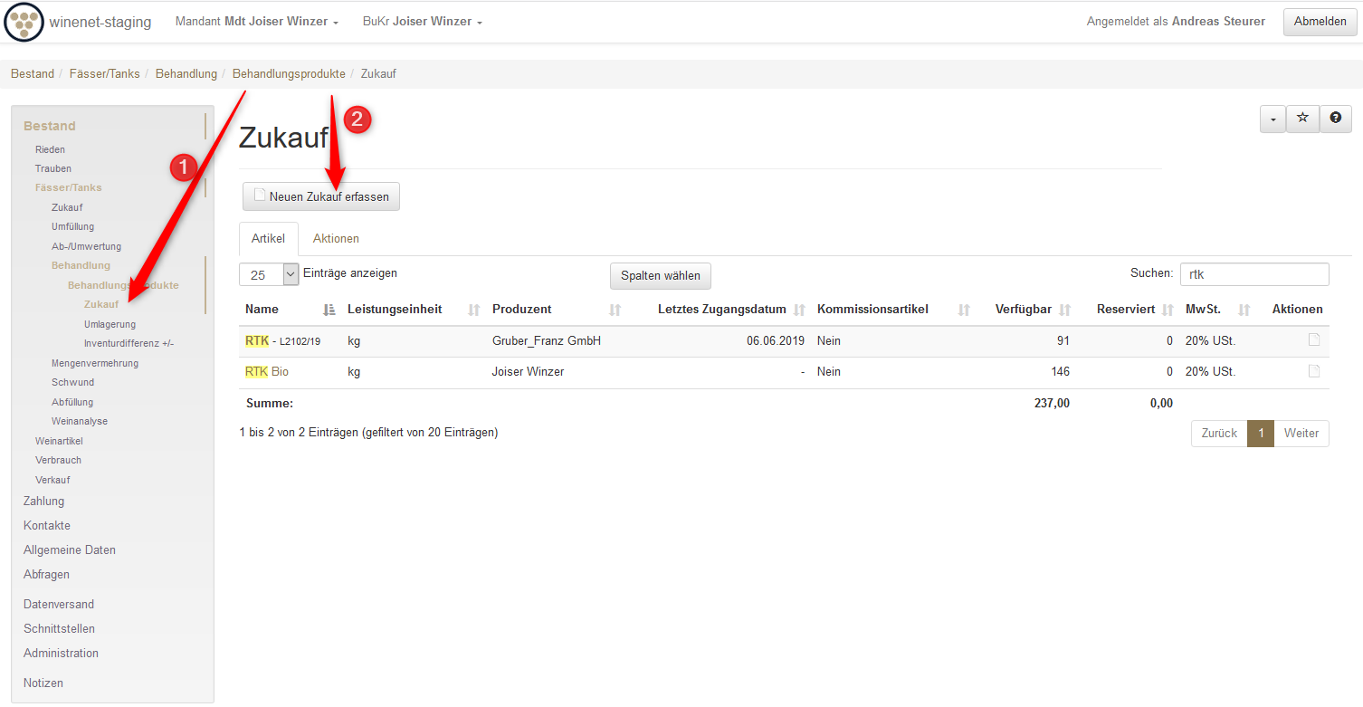Click into the Suchen search field
Viewport: 1363px width, 707px height.
(1253, 274)
